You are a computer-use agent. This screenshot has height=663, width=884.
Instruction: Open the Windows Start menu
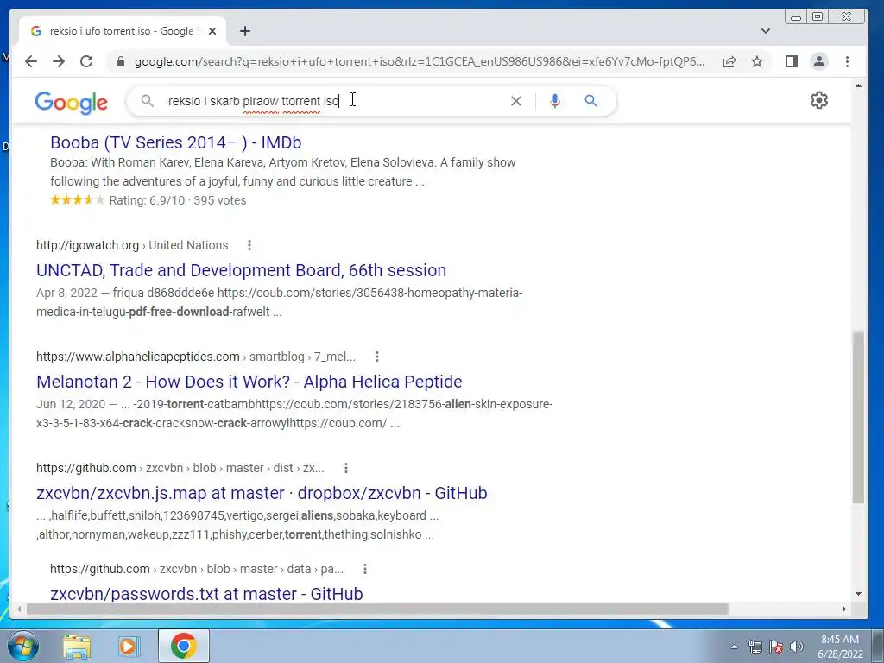[22, 646]
